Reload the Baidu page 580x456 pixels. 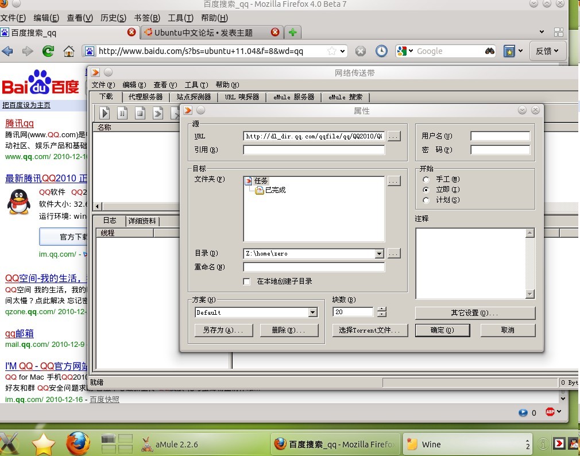[x=48, y=51]
